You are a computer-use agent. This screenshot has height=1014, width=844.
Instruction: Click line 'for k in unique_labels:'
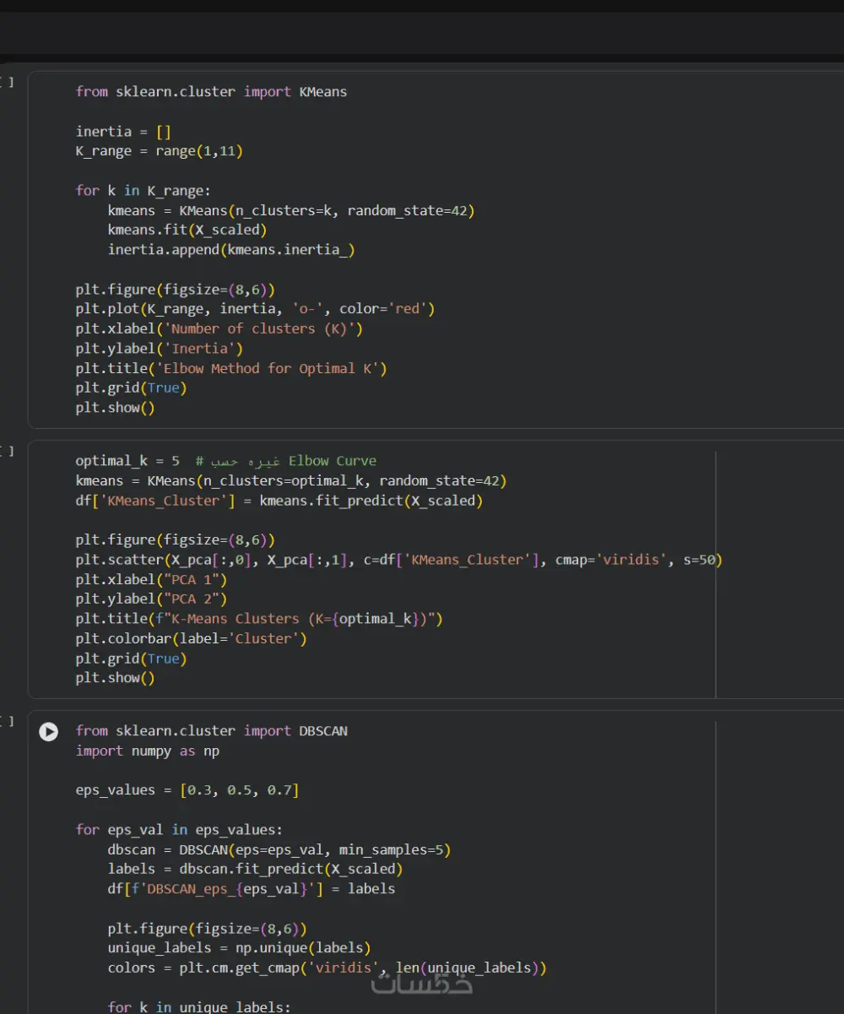[x=199, y=1006]
